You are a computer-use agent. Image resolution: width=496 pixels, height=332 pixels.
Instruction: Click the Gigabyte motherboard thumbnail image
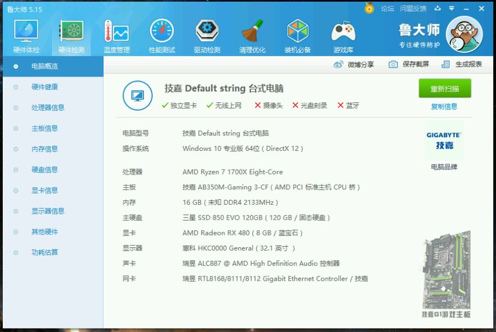tap(446, 270)
